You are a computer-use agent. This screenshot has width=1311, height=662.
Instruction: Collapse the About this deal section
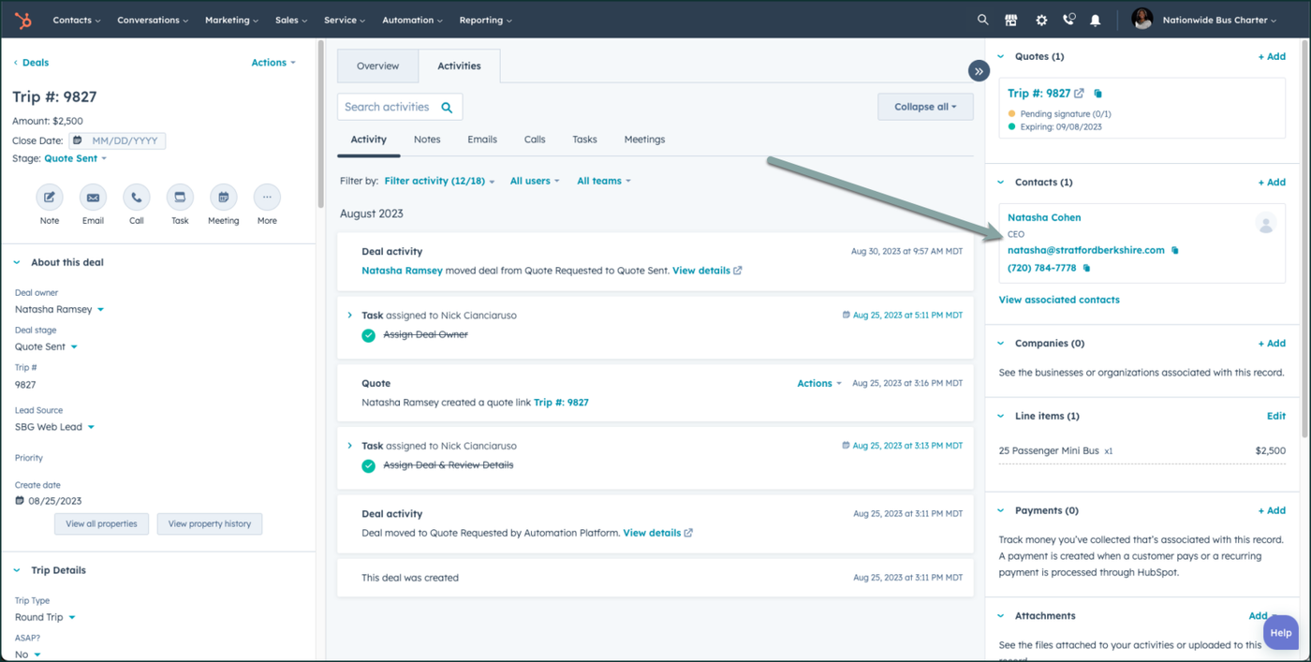click(17, 263)
